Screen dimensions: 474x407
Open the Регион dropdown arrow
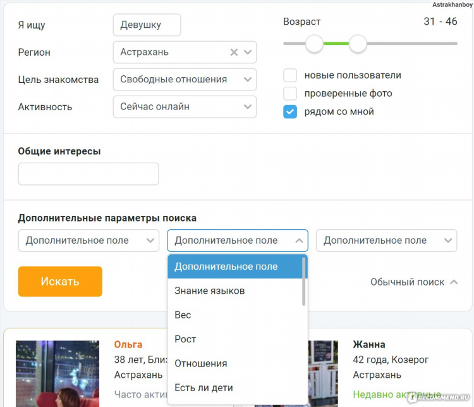pos(248,53)
